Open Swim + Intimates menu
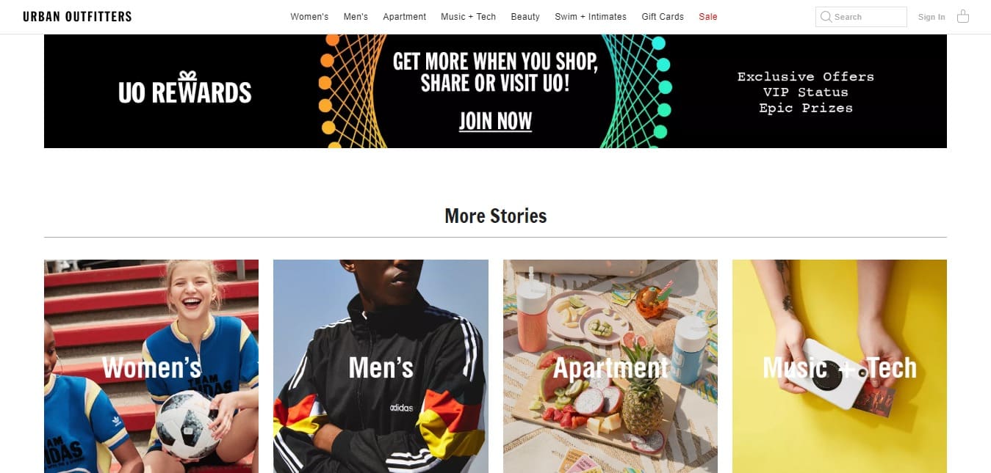Screen dimensions: 991x473 click(x=591, y=16)
